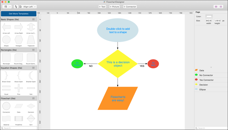Collapse the Basic Shapes (lite) section
Image resolution: width=228 pixels, height=130 pixels.
pos(33,19)
